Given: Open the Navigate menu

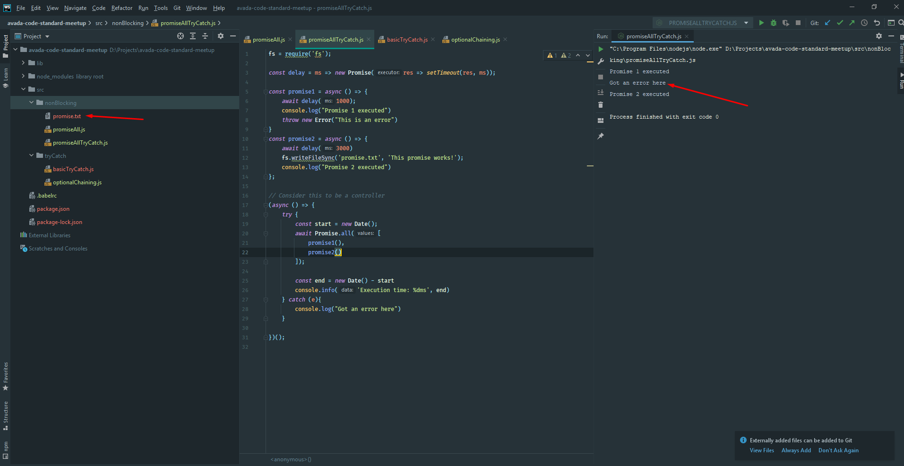Looking at the screenshot, I should coord(75,8).
